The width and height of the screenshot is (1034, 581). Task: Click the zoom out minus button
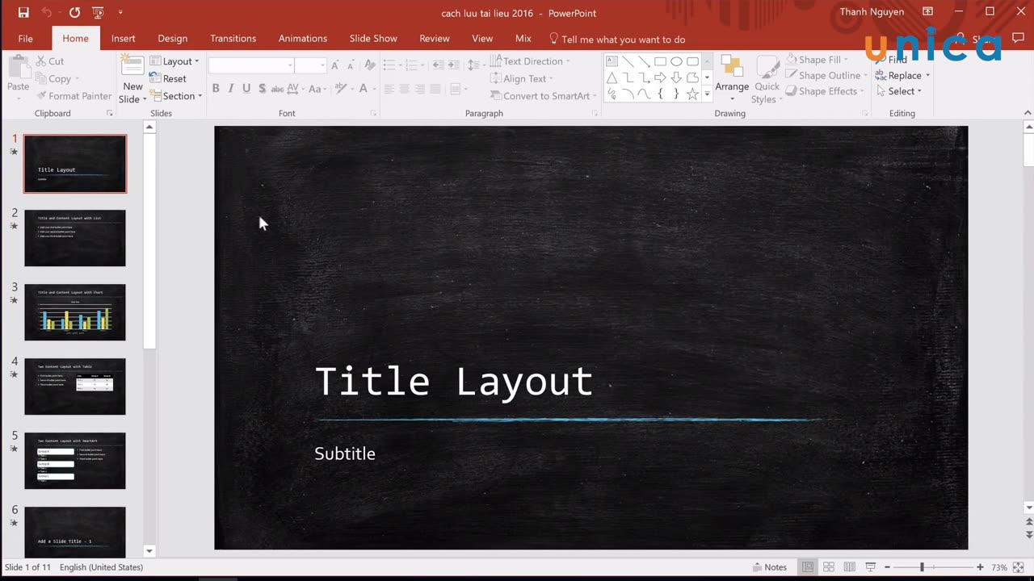coord(887,567)
